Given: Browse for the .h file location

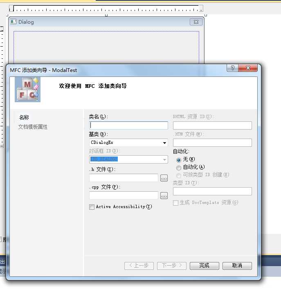Looking at the screenshot, I should (x=164, y=178).
